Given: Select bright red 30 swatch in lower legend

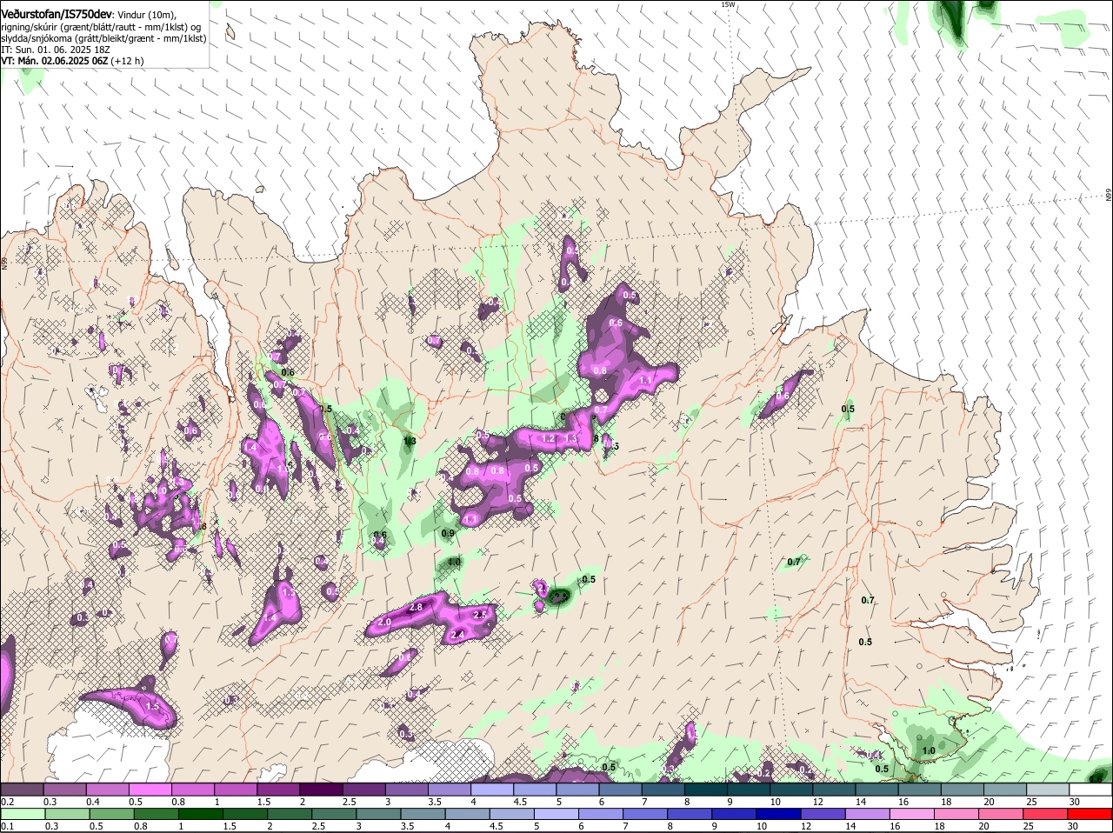Looking at the screenshot, I should click(1091, 815).
